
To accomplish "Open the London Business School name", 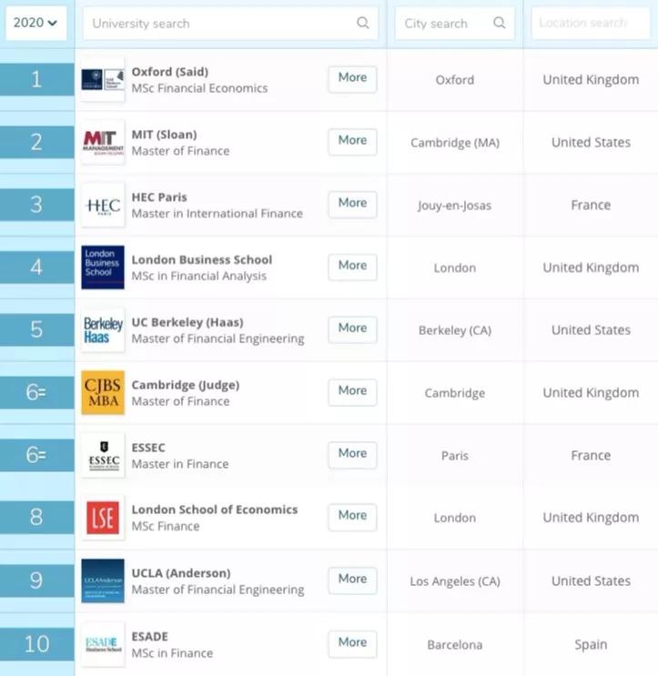I will (x=202, y=259).
